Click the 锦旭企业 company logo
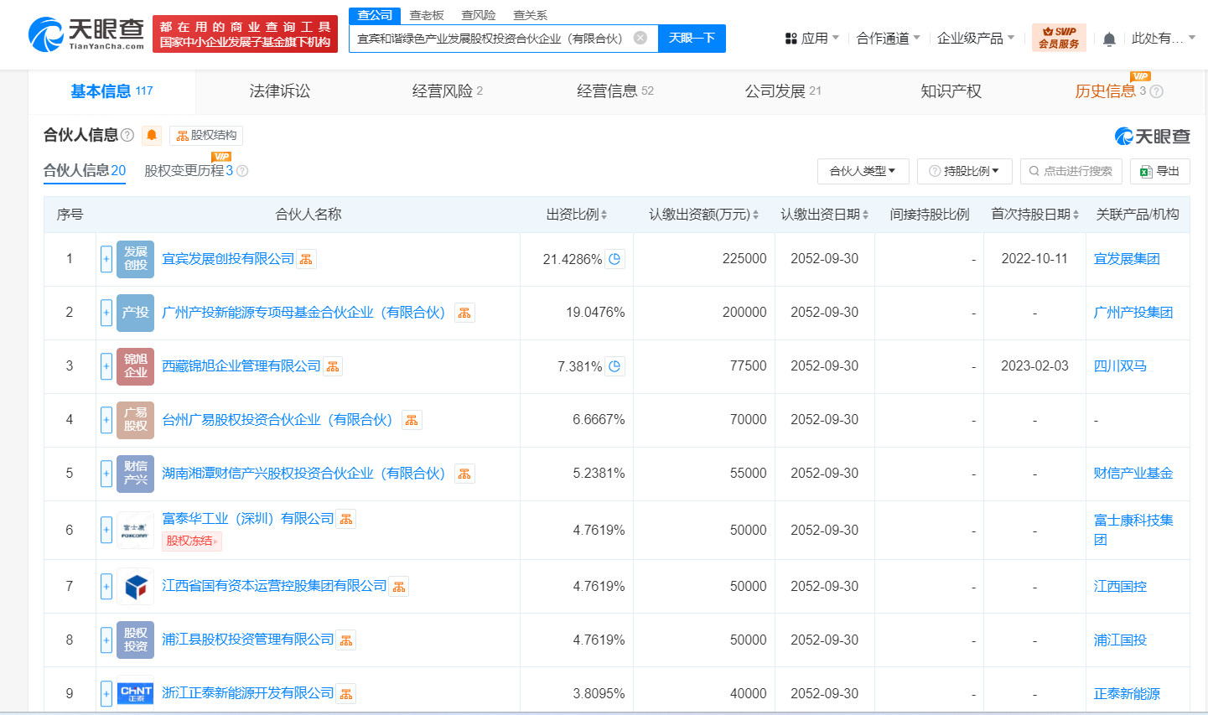Viewport: 1208px width, 715px height. 135,366
